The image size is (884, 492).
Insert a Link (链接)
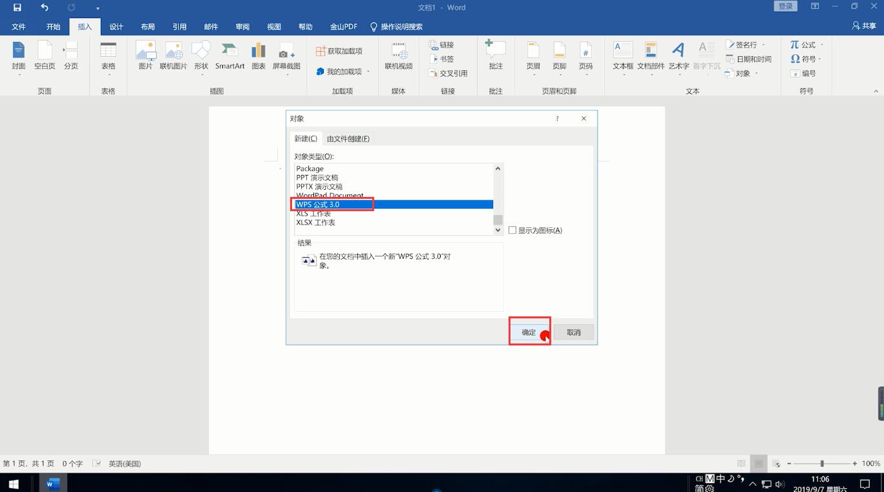coord(442,45)
